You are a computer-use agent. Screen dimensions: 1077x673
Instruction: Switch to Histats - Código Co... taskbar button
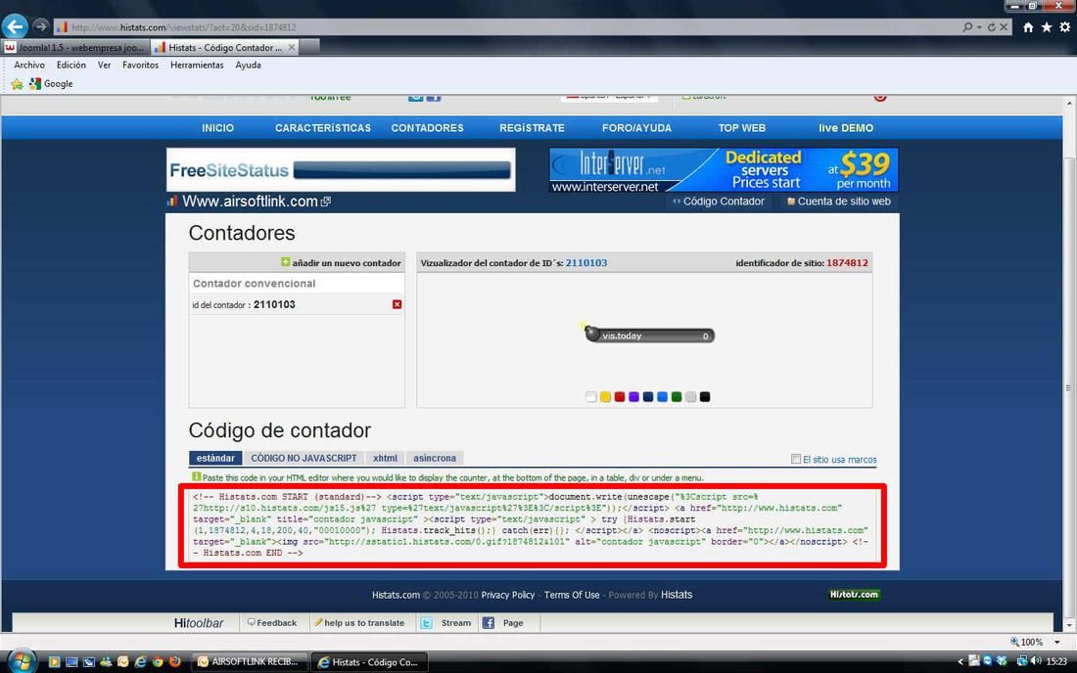click(369, 661)
